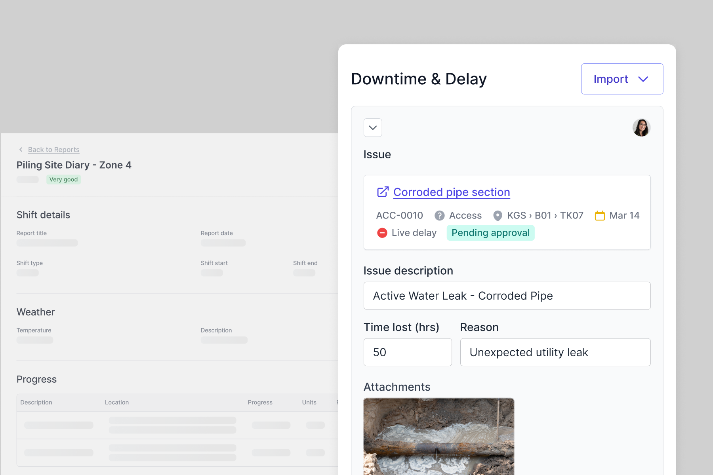Image resolution: width=713 pixels, height=475 pixels.
Task: Click the Location column header in Progress table
Action: [x=117, y=402]
